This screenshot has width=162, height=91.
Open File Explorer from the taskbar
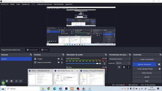[x=43, y=89]
